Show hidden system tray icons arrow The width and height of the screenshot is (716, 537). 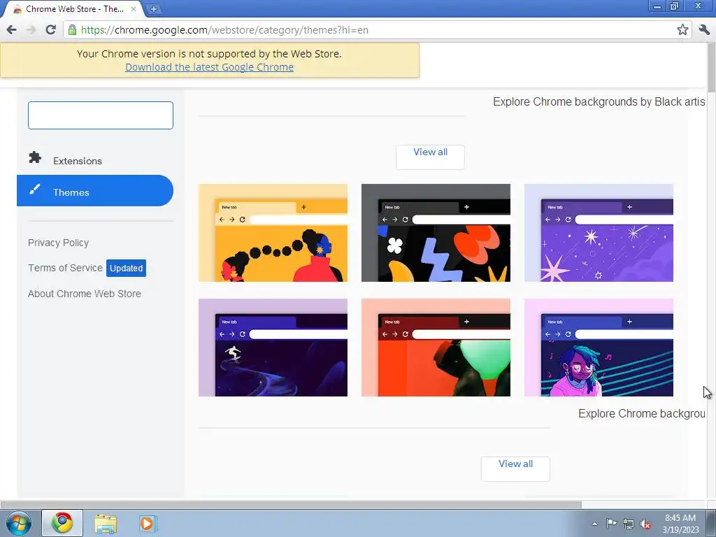pyautogui.click(x=594, y=524)
